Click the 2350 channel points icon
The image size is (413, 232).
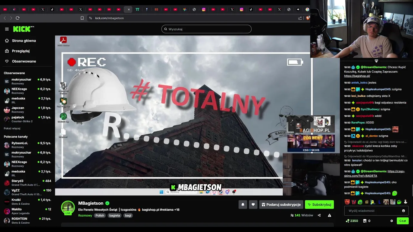(348, 221)
